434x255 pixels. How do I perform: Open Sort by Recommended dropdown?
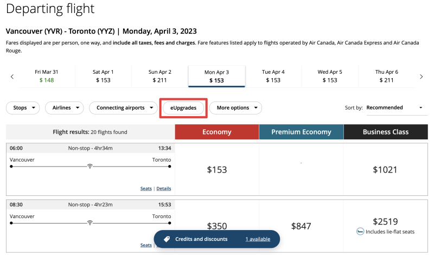point(394,108)
